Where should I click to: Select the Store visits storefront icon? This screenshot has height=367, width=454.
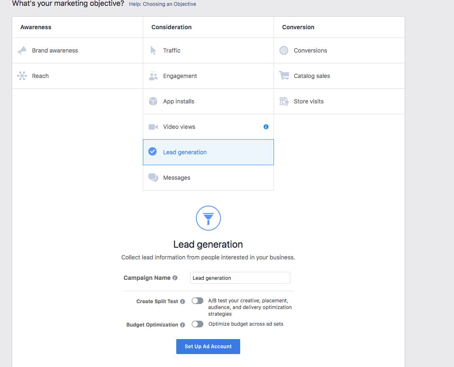point(284,101)
